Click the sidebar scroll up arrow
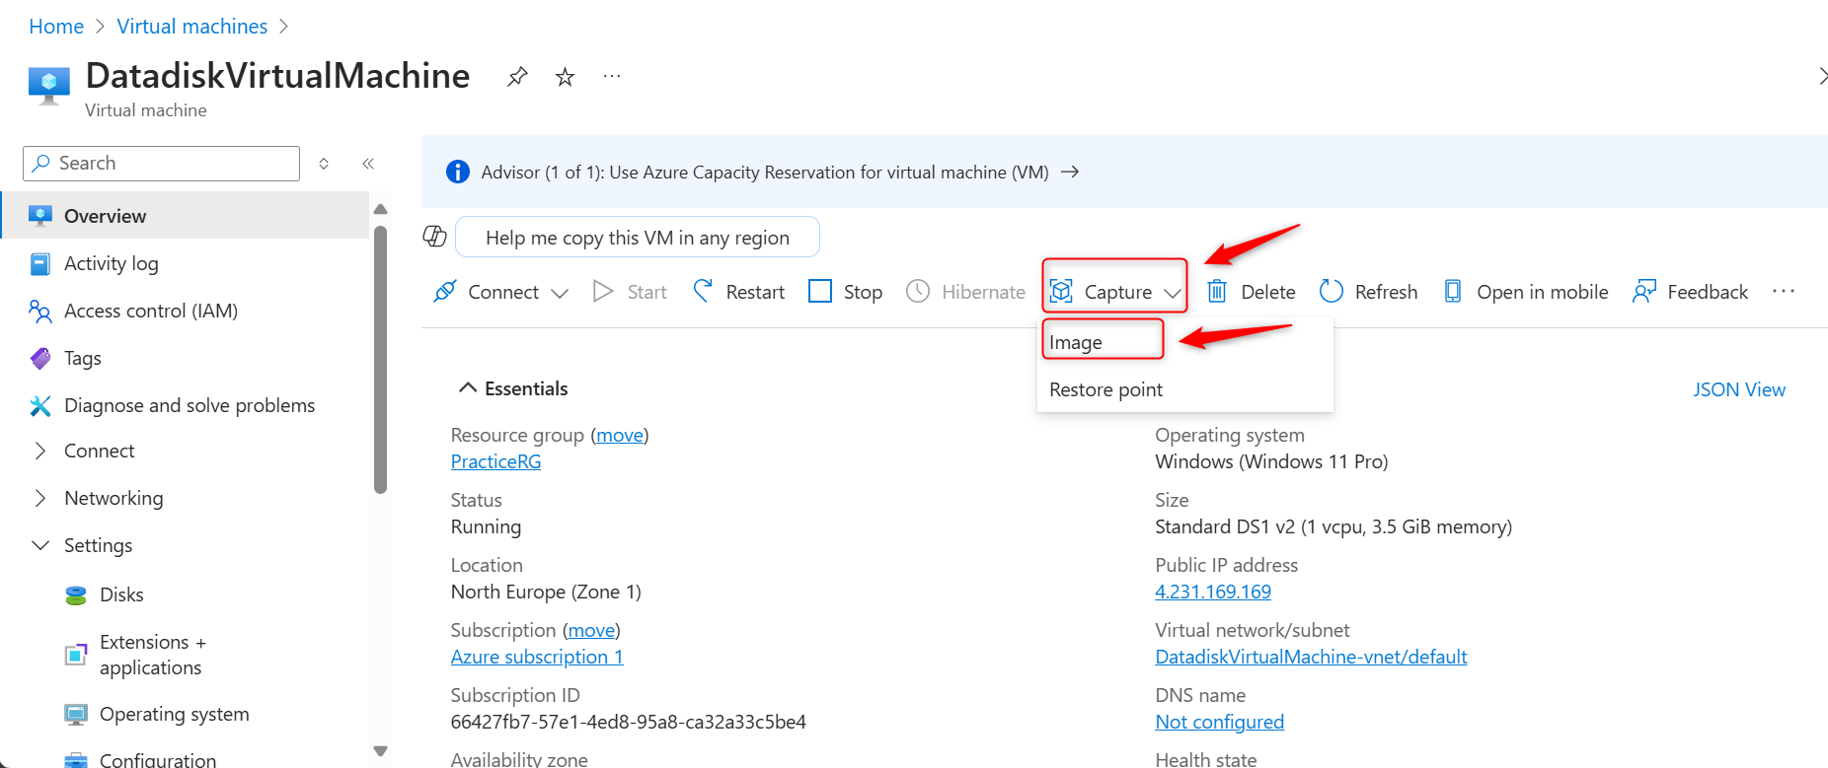Screen dimensions: 1828x768 [381, 209]
